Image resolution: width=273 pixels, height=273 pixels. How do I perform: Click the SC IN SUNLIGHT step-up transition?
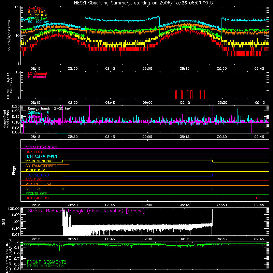(x=63, y=161)
